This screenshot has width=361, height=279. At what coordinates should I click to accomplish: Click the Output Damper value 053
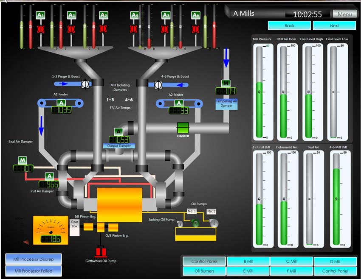(x=119, y=140)
